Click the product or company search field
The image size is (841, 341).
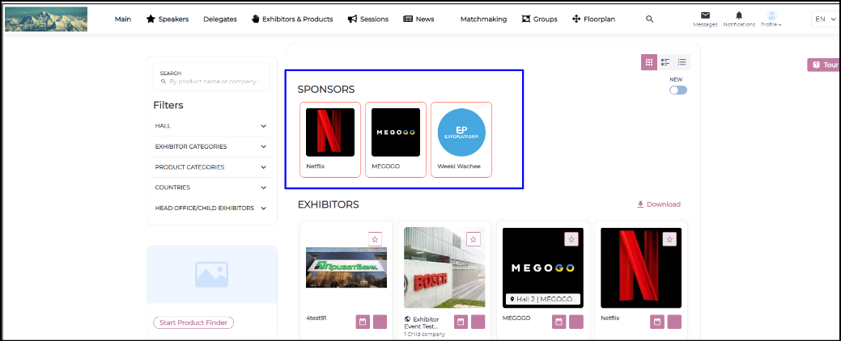(x=211, y=77)
